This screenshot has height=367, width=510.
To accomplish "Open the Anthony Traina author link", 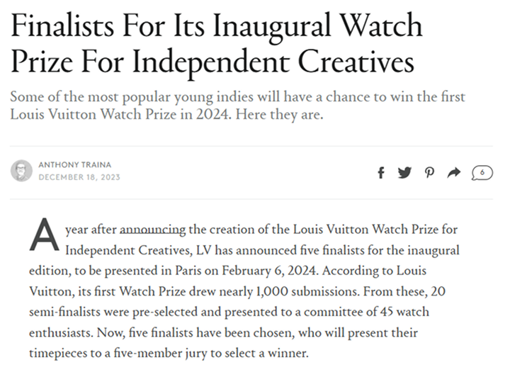I will click(74, 165).
